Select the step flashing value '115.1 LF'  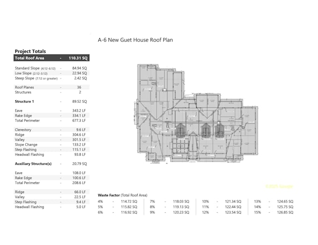click(x=79, y=149)
